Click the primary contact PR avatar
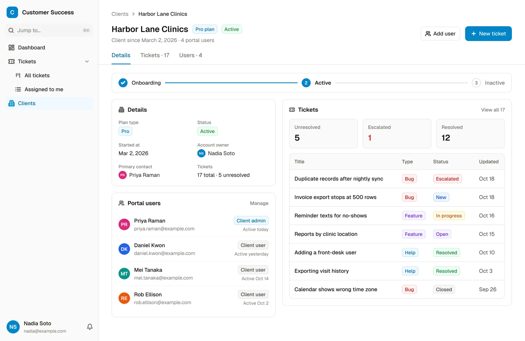This screenshot has width=525, height=341. click(122, 175)
